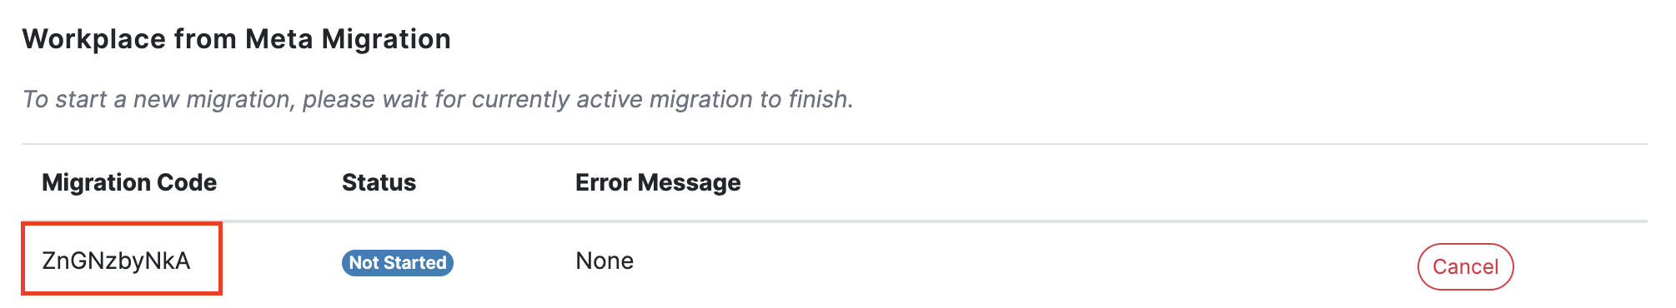Screen dimensions: 1676x308
Task: Select the migration code ZnGNzbyNkA
Action: [116, 261]
